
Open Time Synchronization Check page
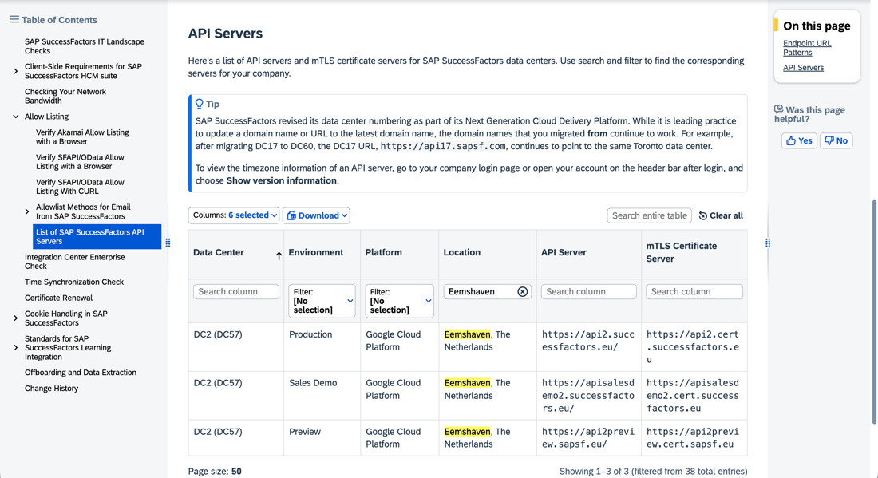click(x=74, y=282)
